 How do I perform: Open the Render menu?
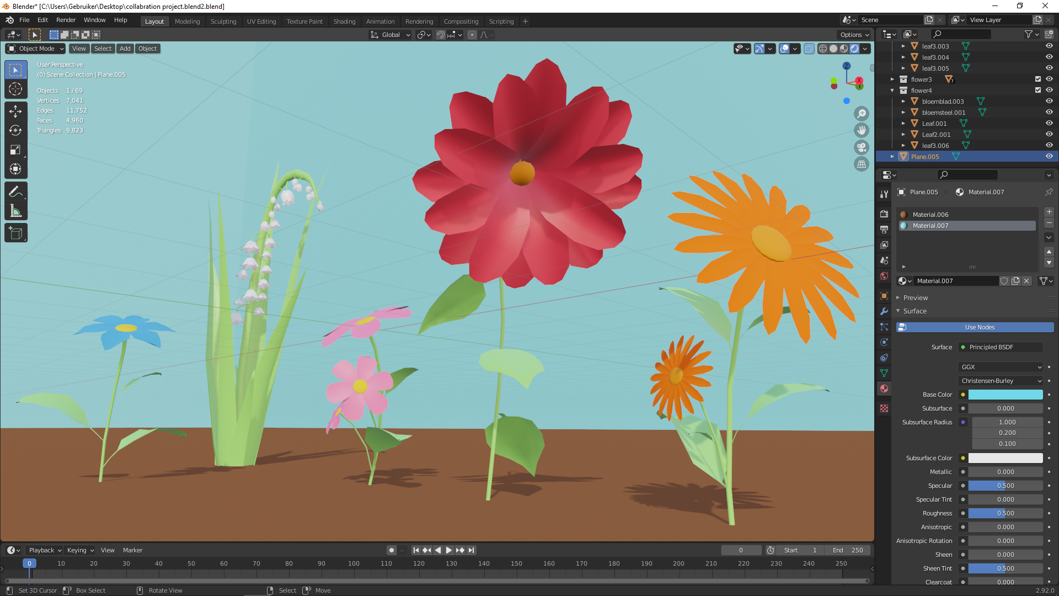pyautogui.click(x=66, y=20)
